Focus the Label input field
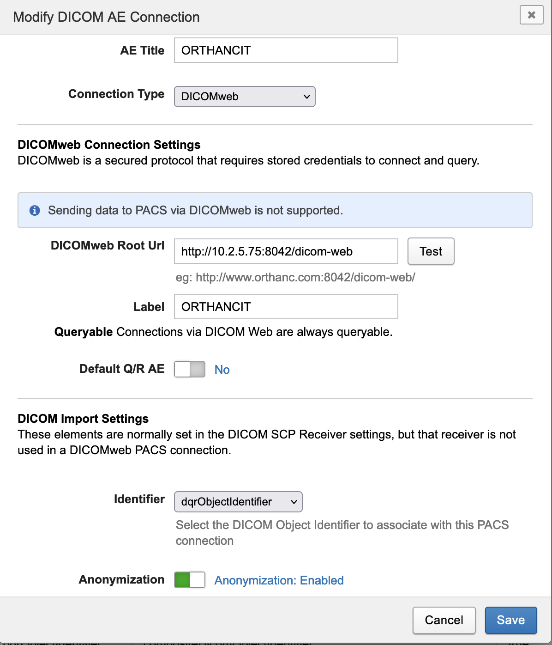The image size is (552, 645). coord(286,307)
